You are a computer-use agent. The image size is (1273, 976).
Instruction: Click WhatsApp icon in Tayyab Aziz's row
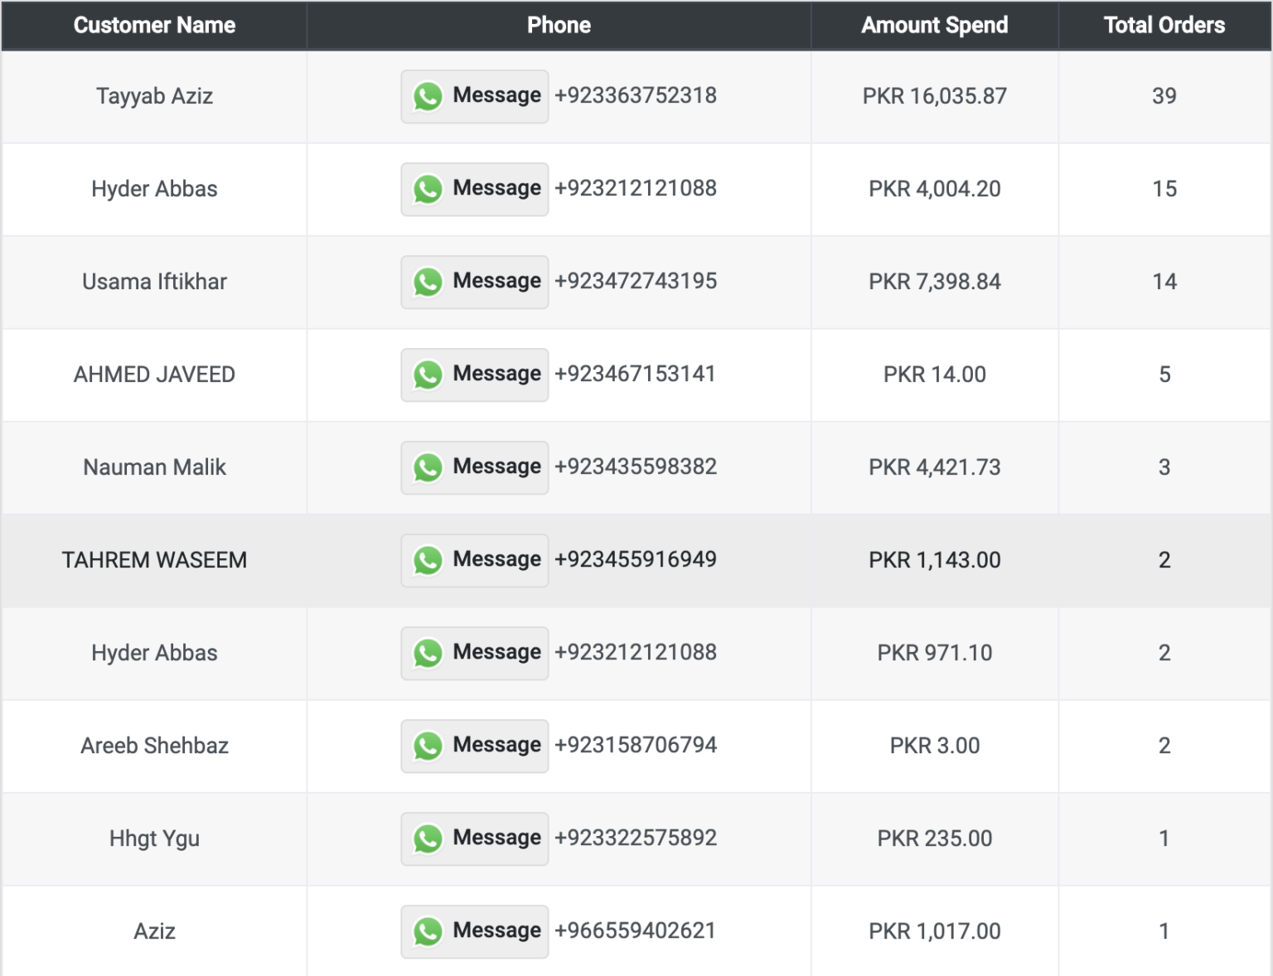click(x=428, y=97)
